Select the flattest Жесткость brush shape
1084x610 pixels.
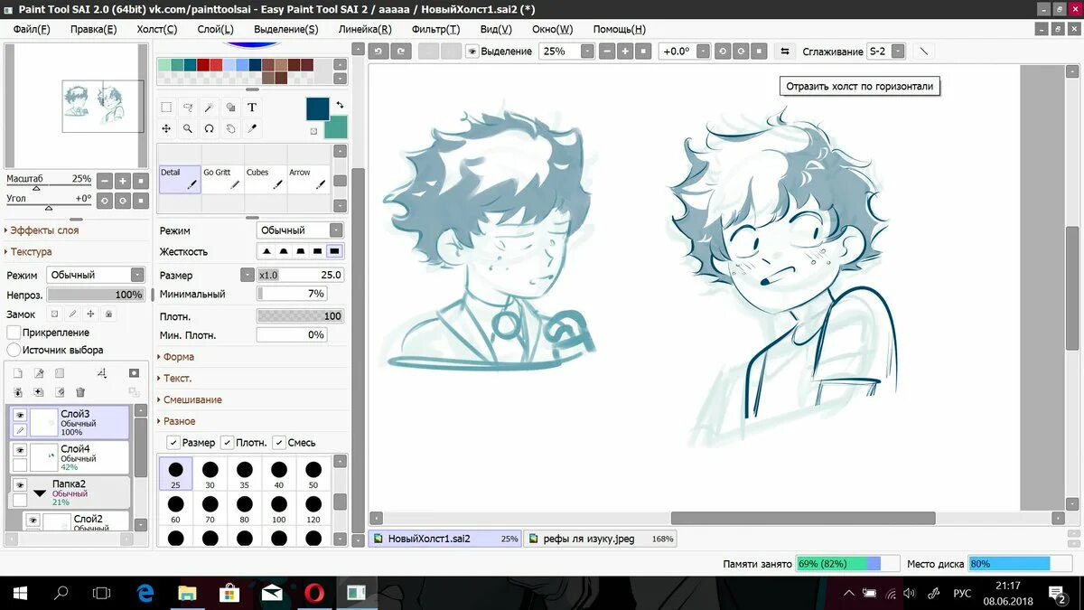(x=334, y=252)
